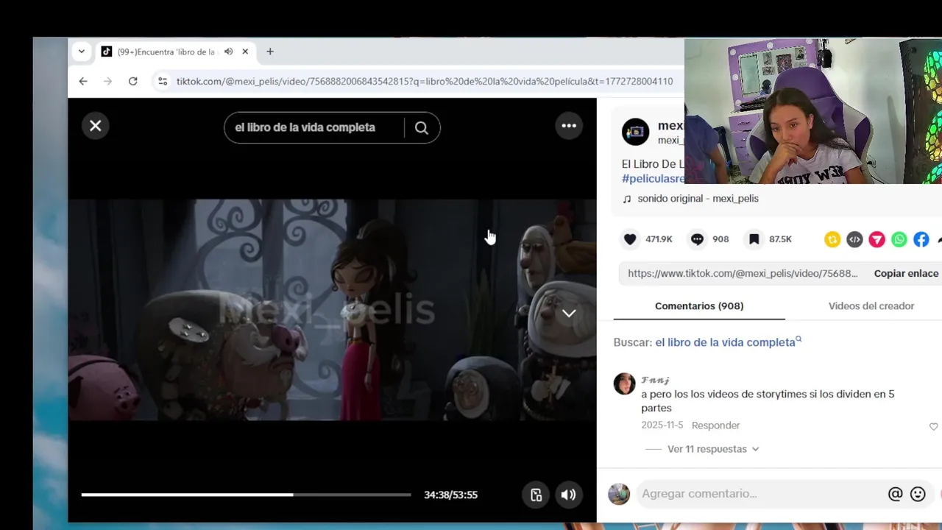Click Copiar enlace button
The width and height of the screenshot is (942, 530).
tap(906, 273)
